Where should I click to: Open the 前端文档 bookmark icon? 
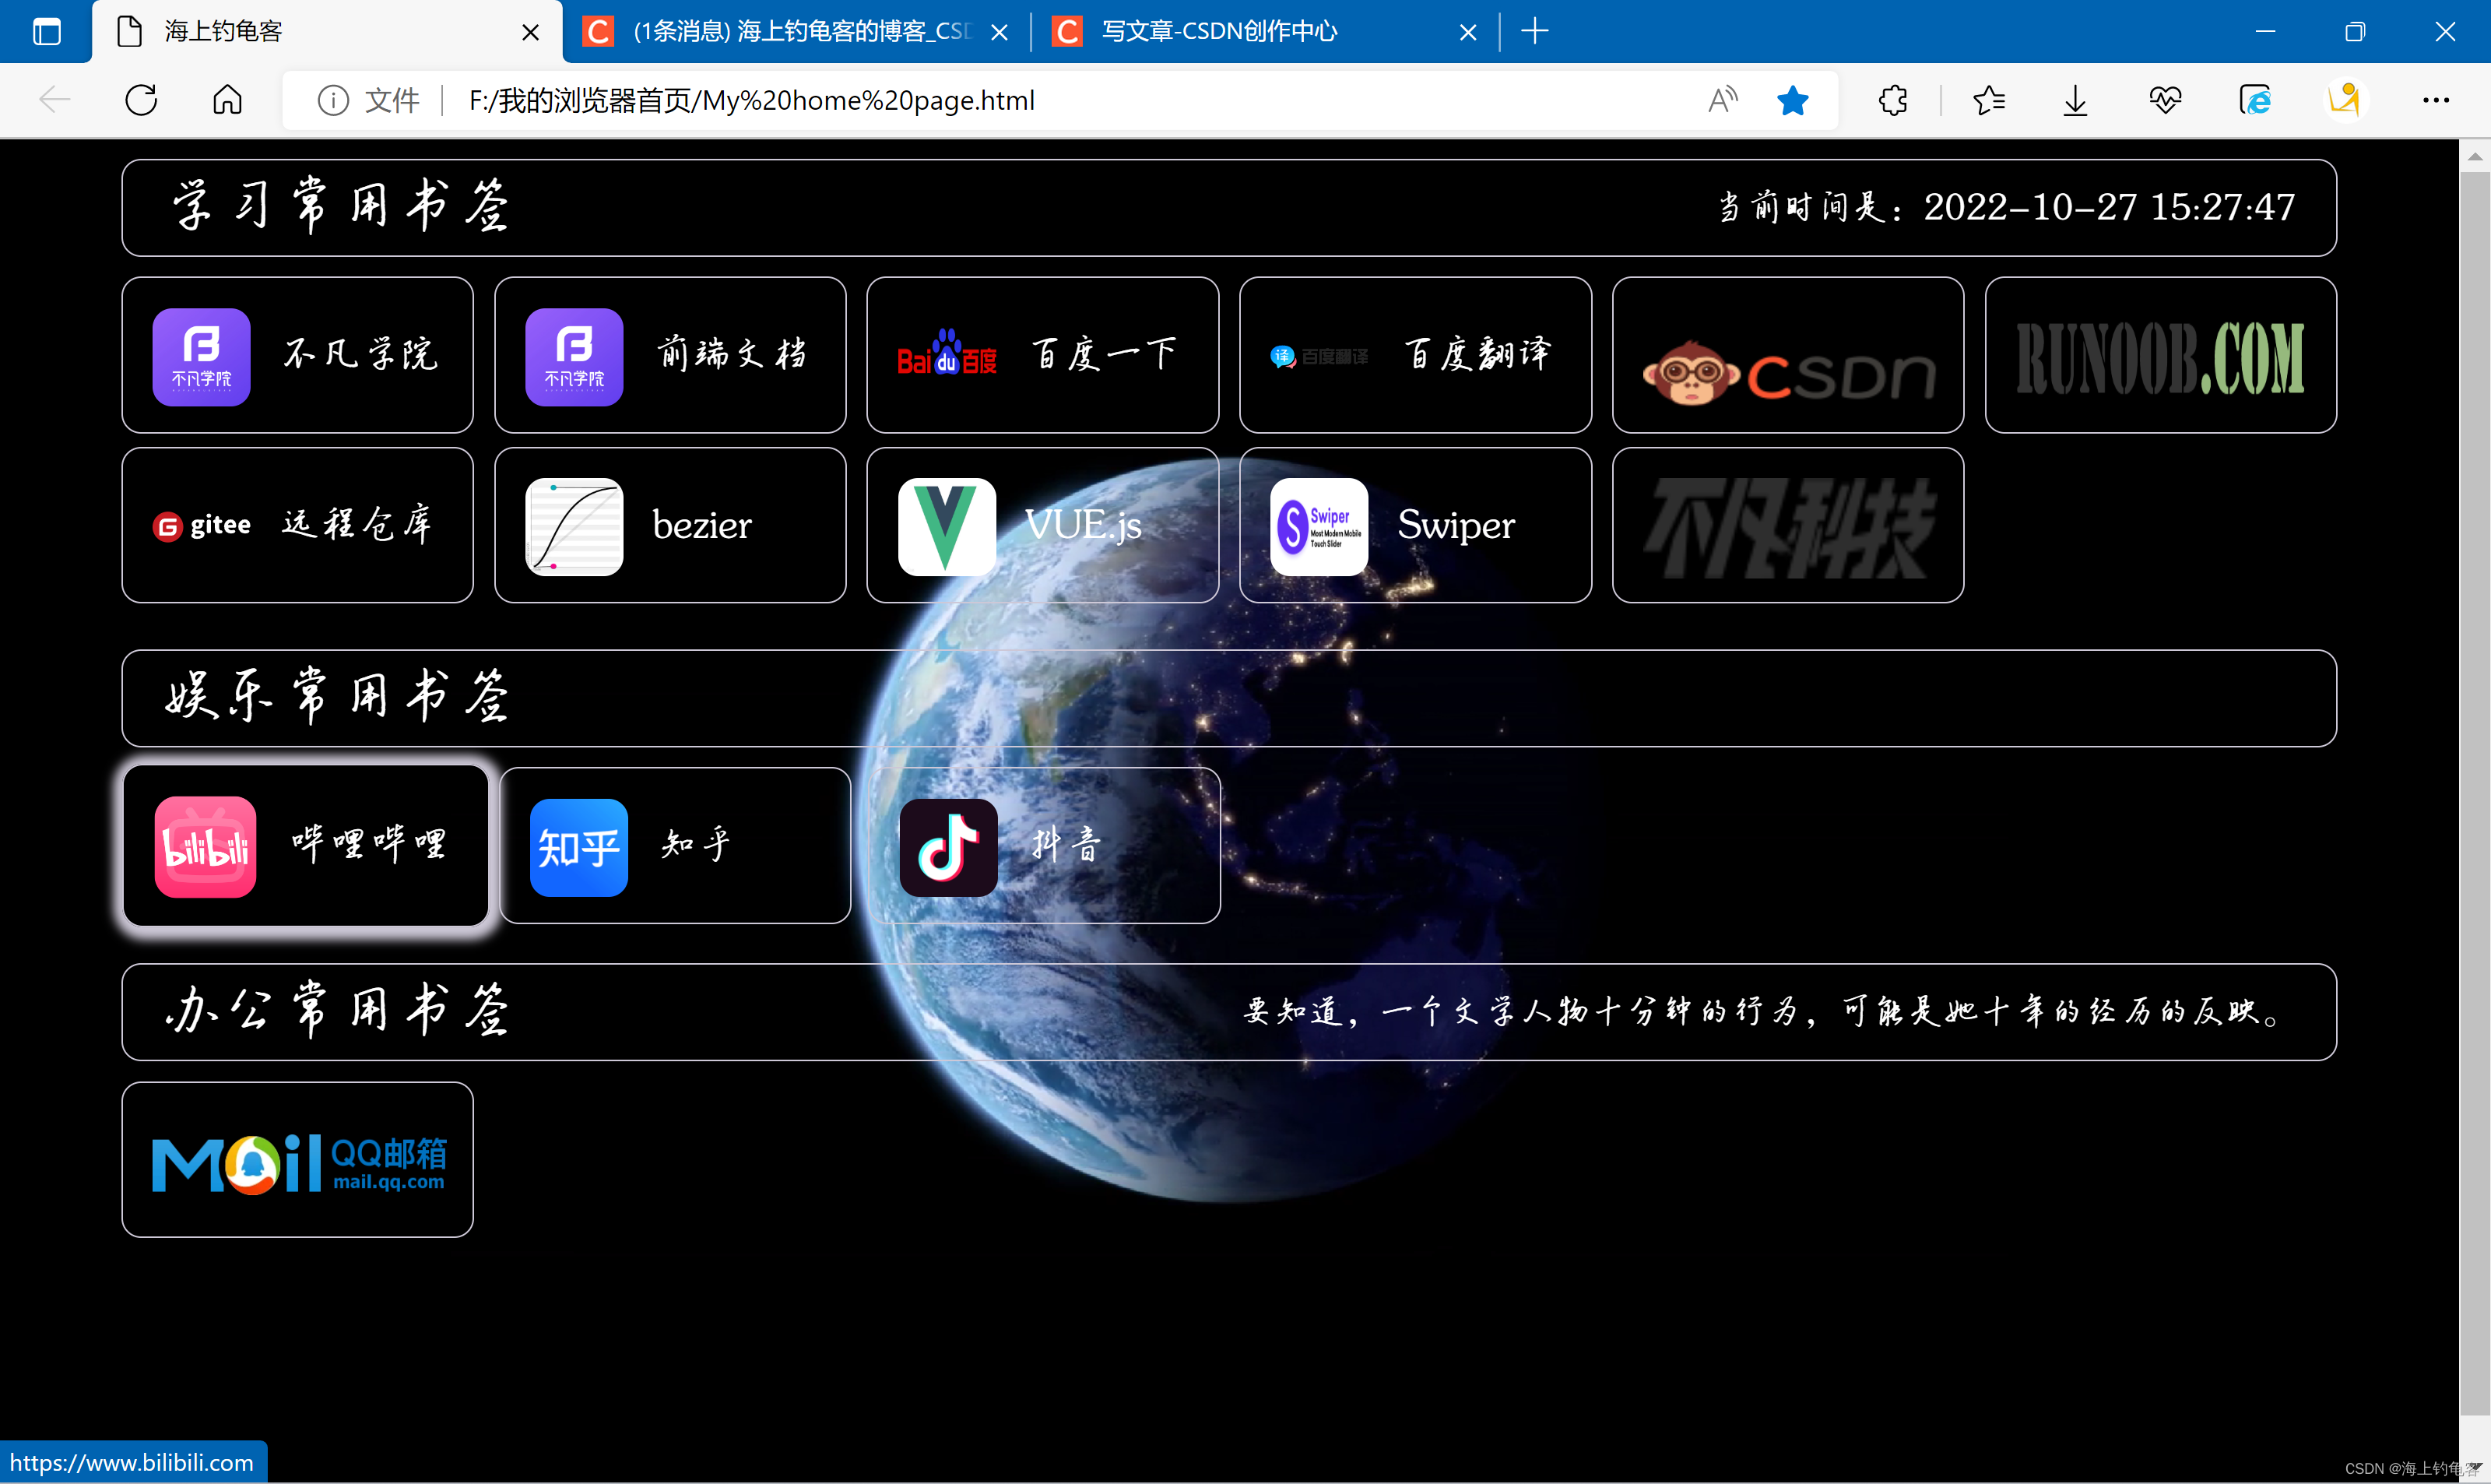(x=574, y=357)
